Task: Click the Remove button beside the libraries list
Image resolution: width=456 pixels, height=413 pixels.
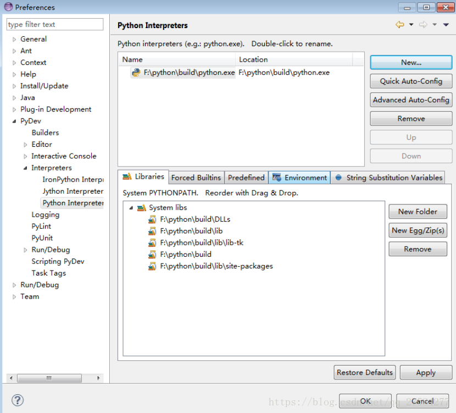Action: (x=418, y=249)
